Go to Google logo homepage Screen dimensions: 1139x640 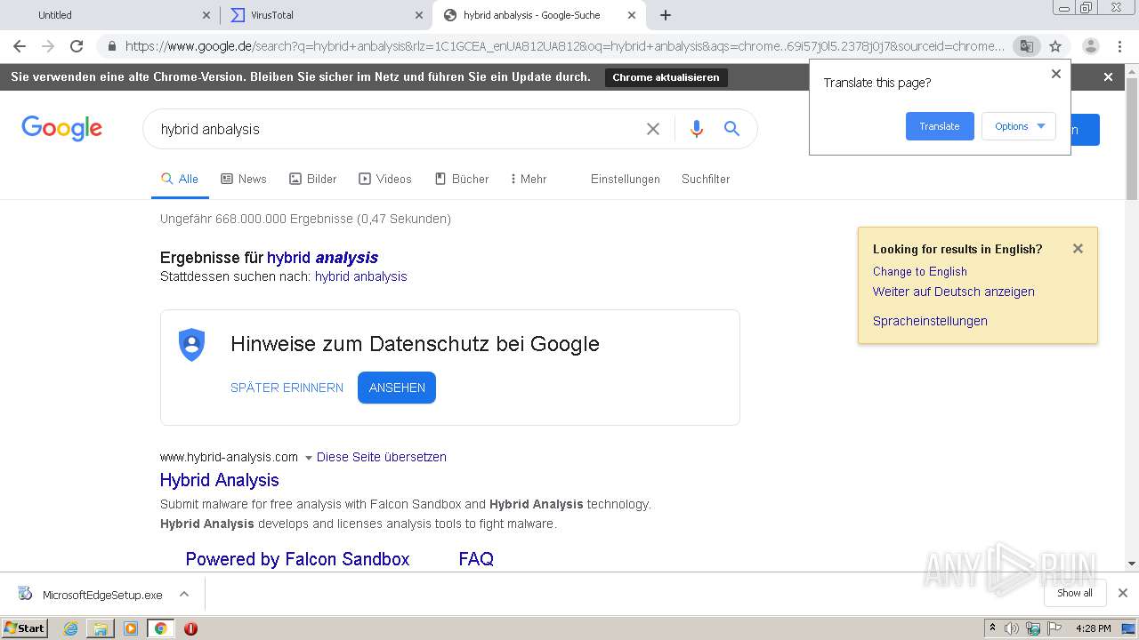[x=62, y=128]
